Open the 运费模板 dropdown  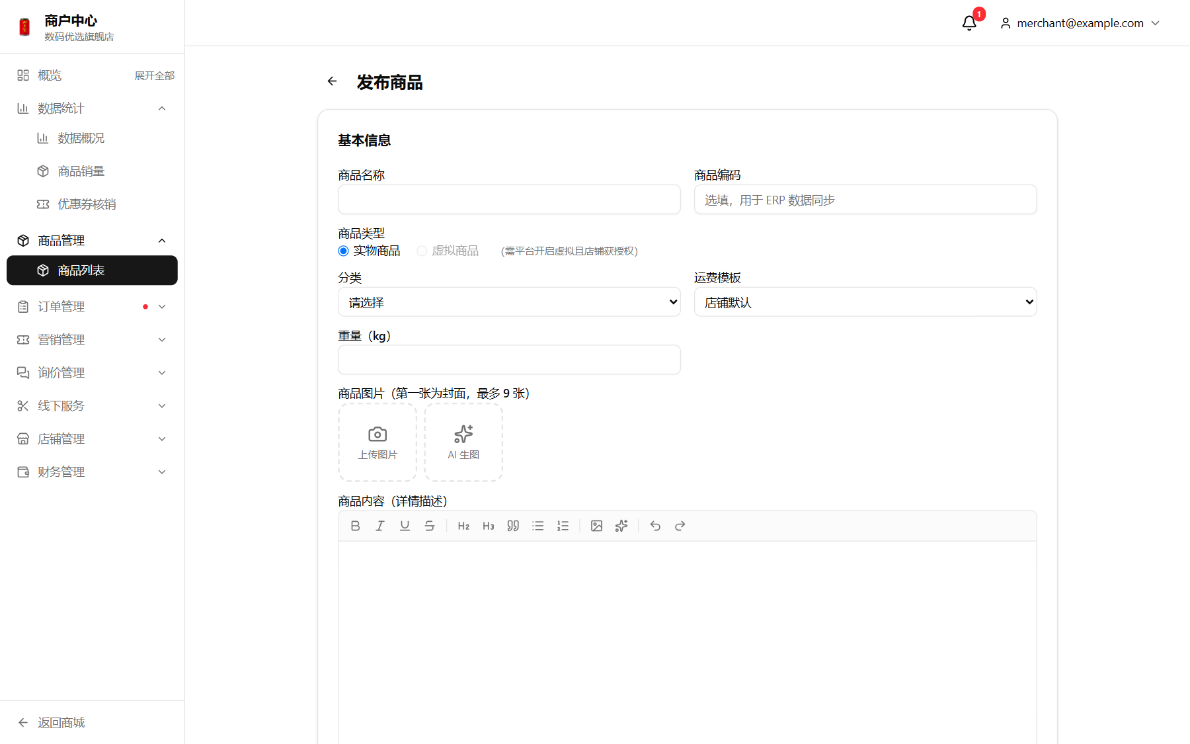click(x=865, y=302)
